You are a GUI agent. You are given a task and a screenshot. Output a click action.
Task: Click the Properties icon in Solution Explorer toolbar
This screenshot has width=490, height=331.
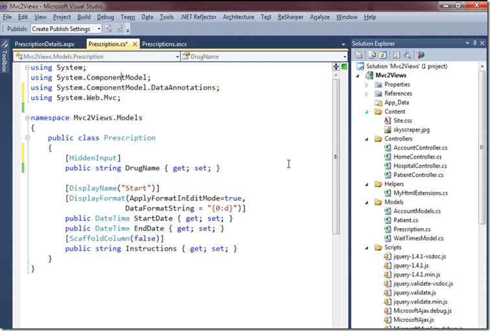[359, 55]
